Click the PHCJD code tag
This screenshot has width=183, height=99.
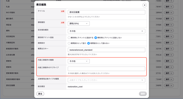click(159, 55)
